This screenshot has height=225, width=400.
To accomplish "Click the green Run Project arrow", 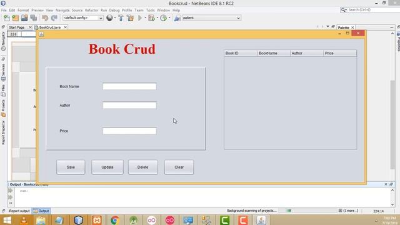I will tap(140, 18).
